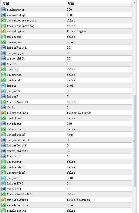Toggle the samedirection true value
The image size is (139, 213).
99,205
